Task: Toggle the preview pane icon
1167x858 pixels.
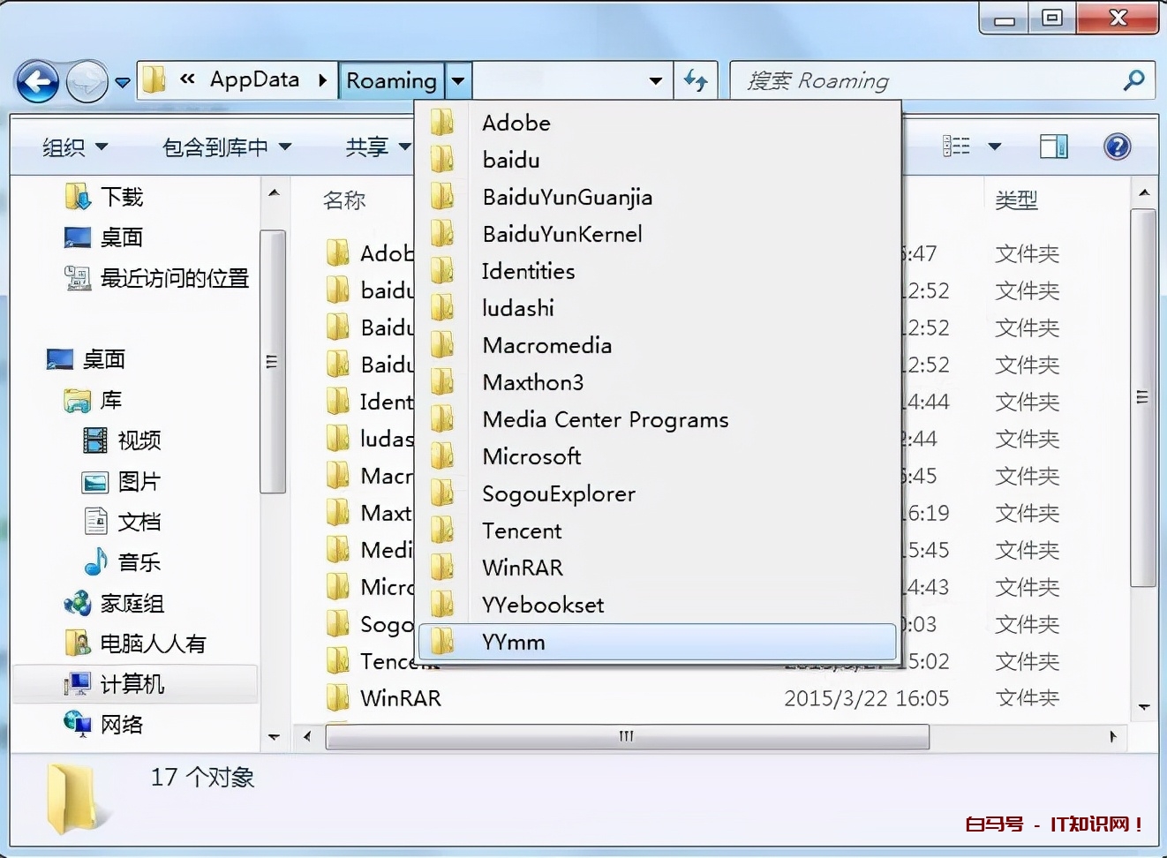Action: pyautogui.click(x=1052, y=147)
